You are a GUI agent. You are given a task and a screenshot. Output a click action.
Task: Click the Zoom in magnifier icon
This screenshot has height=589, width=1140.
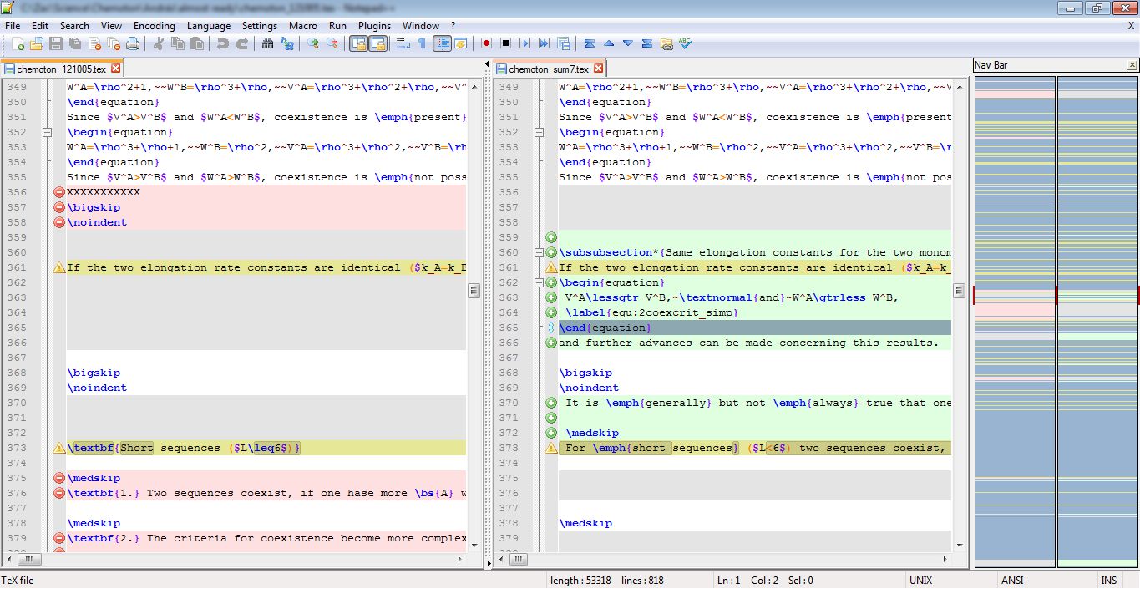(x=313, y=43)
